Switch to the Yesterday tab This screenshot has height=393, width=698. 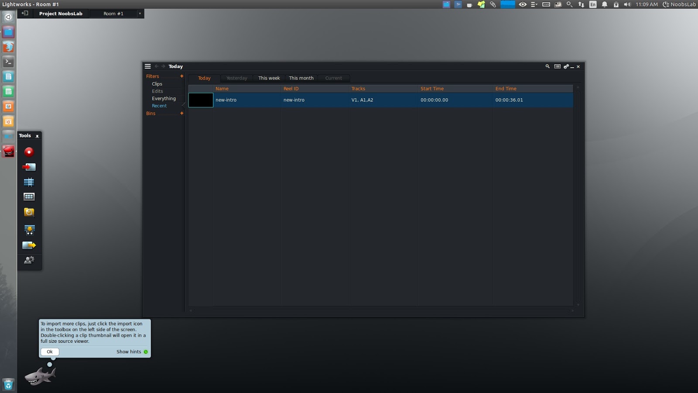click(237, 78)
